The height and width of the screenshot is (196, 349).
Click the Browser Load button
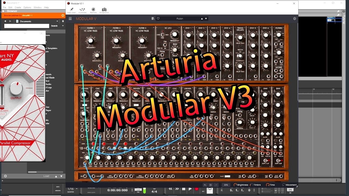(x=46, y=176)
